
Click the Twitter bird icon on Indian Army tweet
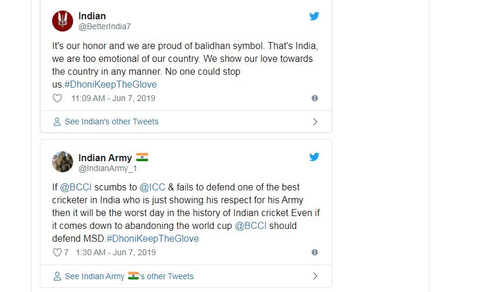[x=314, y=157]
